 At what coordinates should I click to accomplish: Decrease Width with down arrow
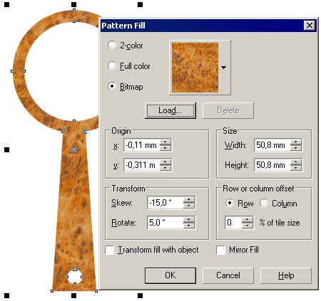click(x=296, y=148)
